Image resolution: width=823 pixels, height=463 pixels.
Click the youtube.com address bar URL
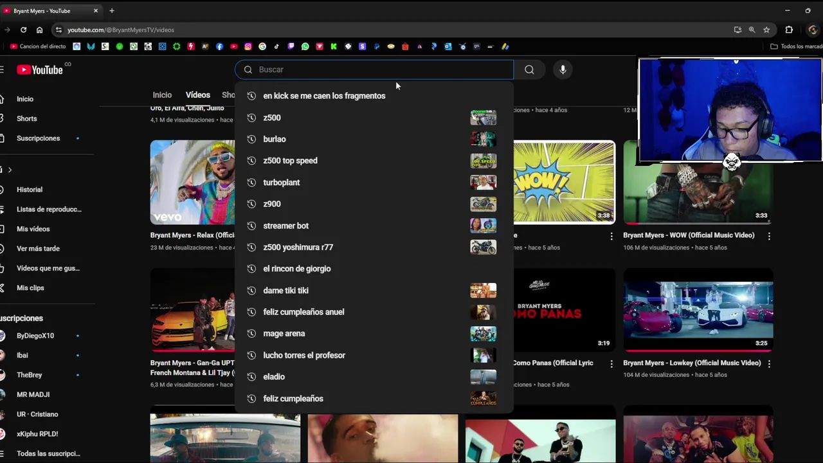[x=121, y=30]
